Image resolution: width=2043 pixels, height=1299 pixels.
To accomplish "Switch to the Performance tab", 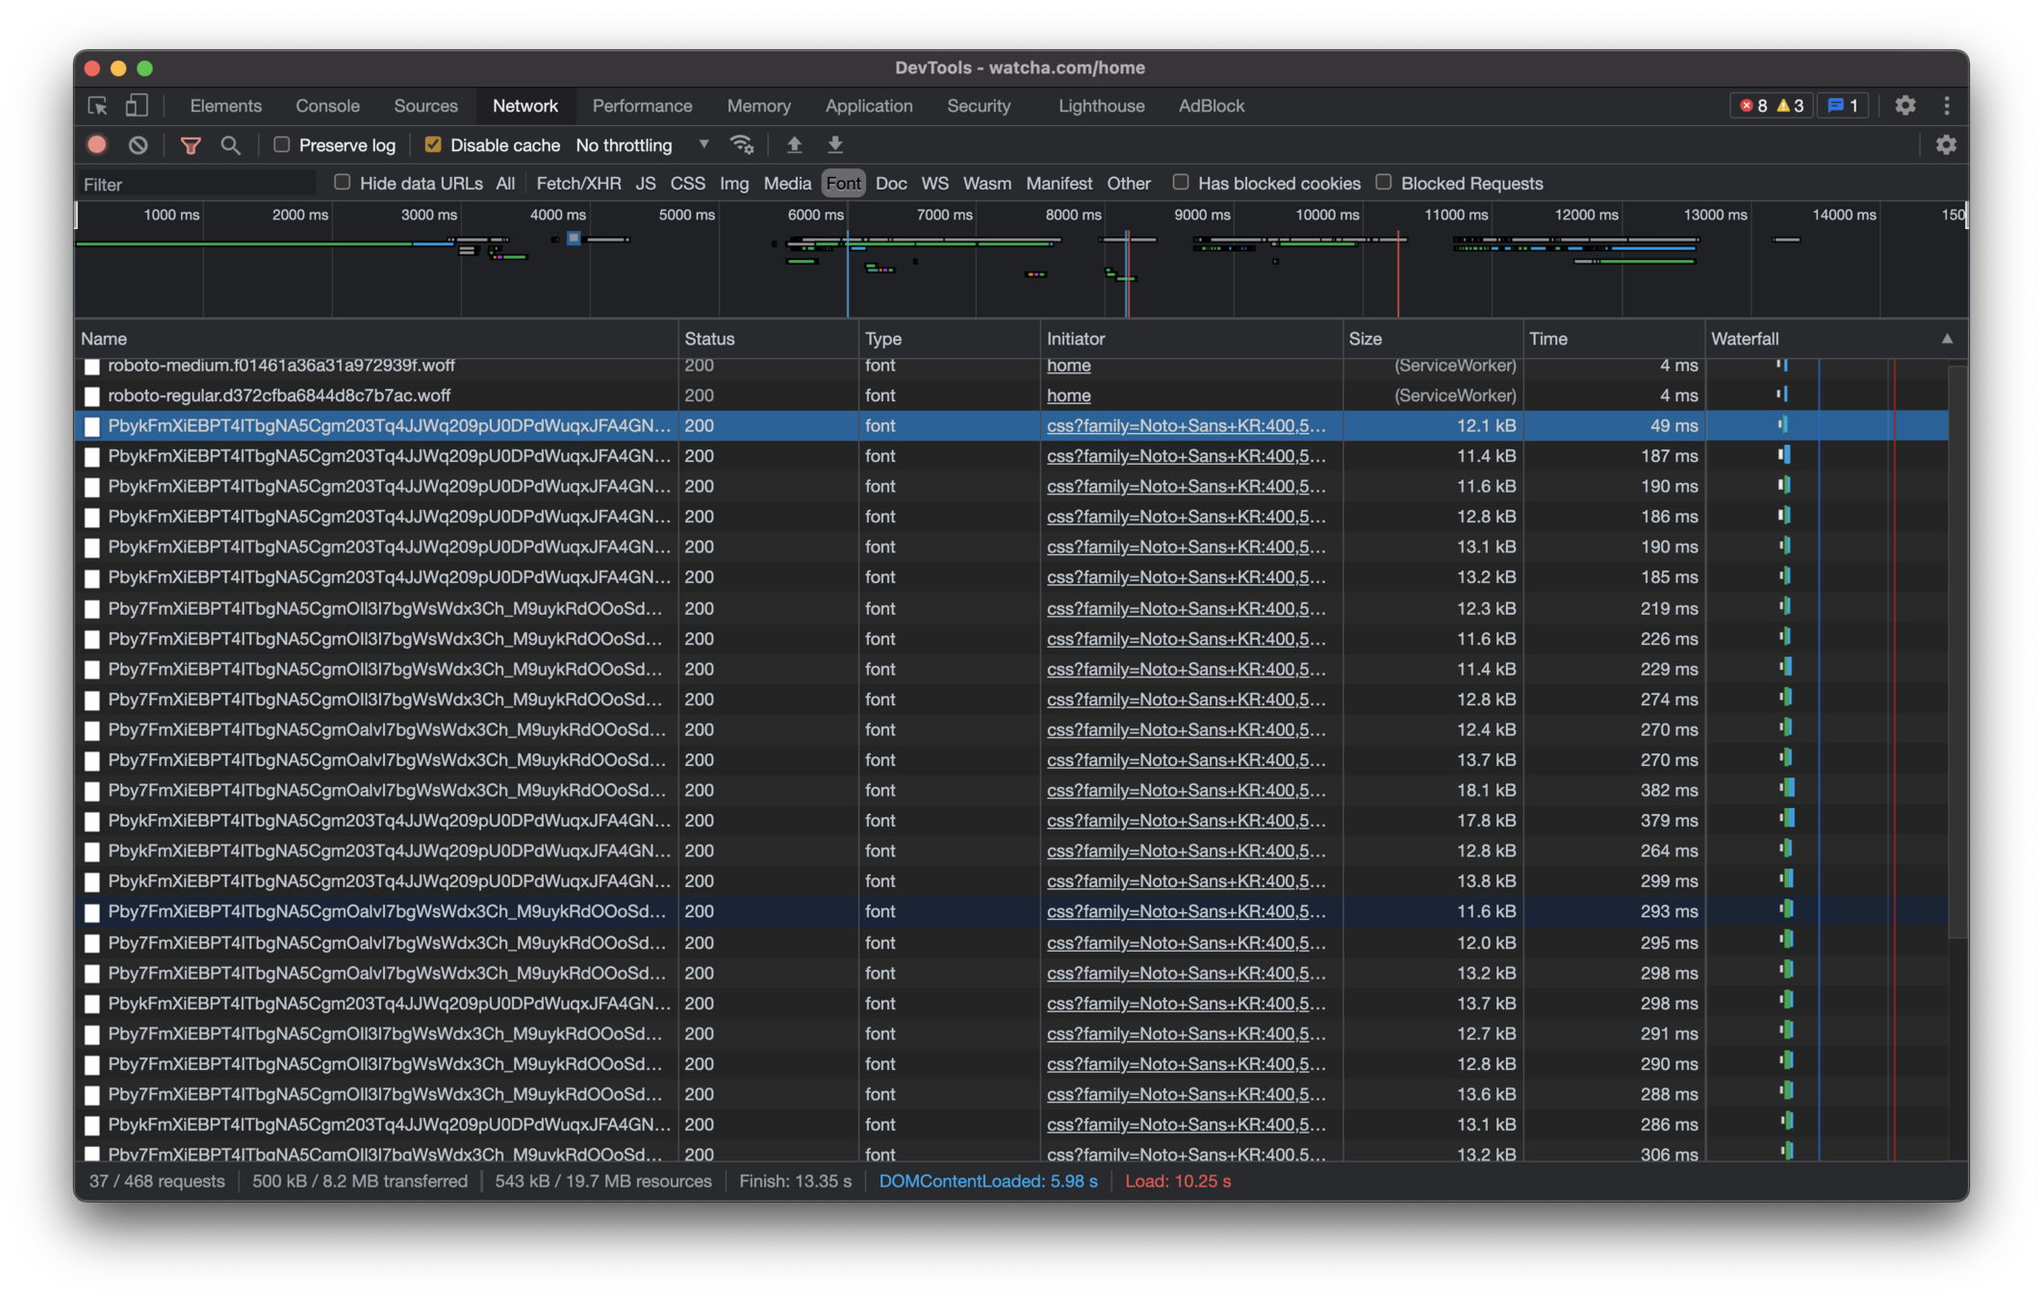I will click(x=642, y=106).
